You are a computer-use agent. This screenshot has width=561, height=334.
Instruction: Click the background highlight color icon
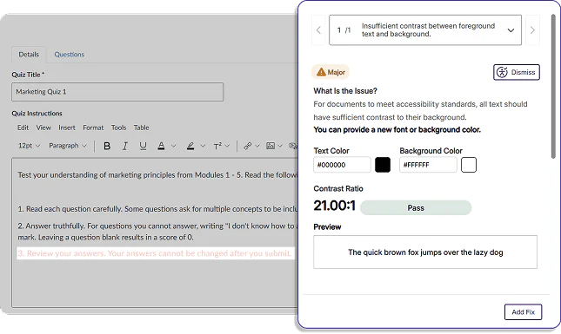click(x=190, y=146)
